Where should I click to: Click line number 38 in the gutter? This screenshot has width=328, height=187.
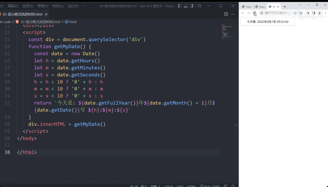pyautogui.click(x=7, y=152)
